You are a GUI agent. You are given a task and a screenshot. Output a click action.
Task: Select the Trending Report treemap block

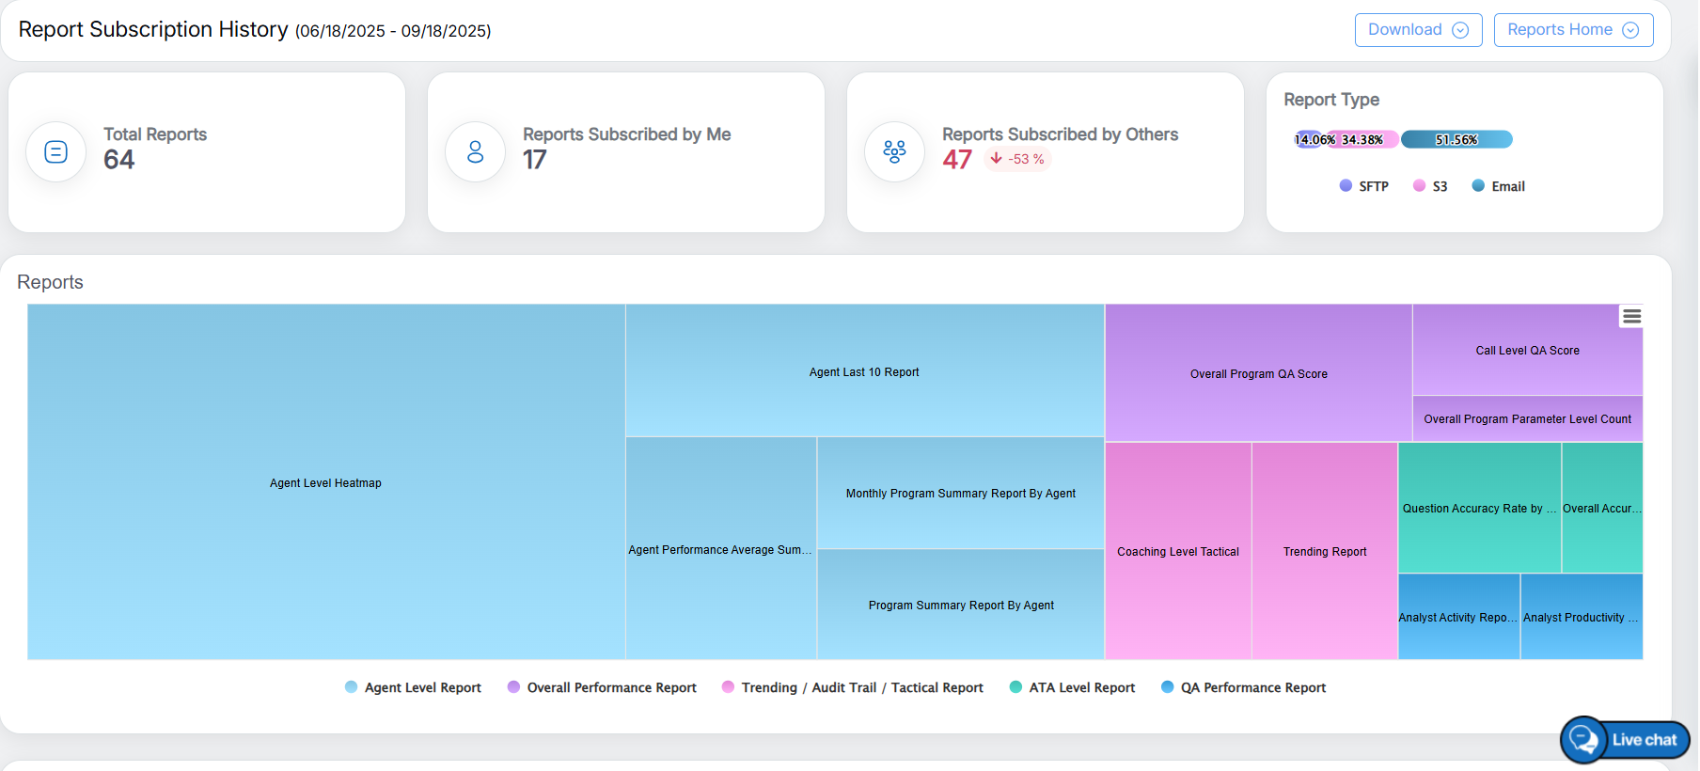(x=1324, y=551)
